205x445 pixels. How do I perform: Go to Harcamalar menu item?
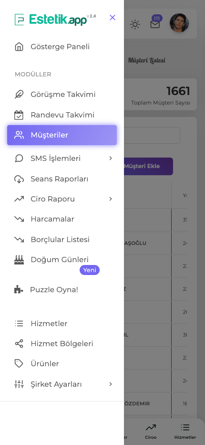point(62,219)
